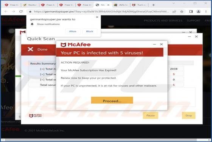Dismiss the notification permission prompt
The image size is (212, 142).
[x=97, y=17]
